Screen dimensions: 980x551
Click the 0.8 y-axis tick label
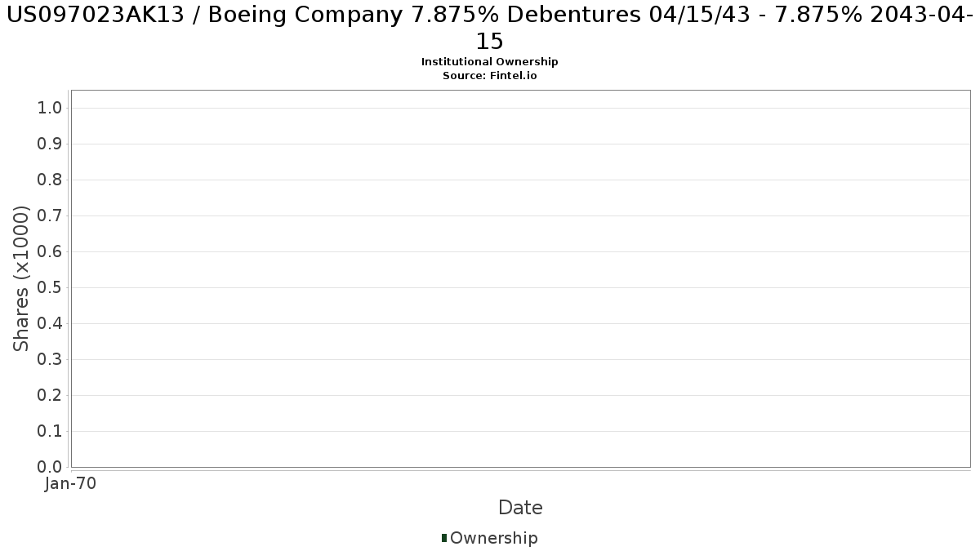pyautogui.click(x=51, y=180)
